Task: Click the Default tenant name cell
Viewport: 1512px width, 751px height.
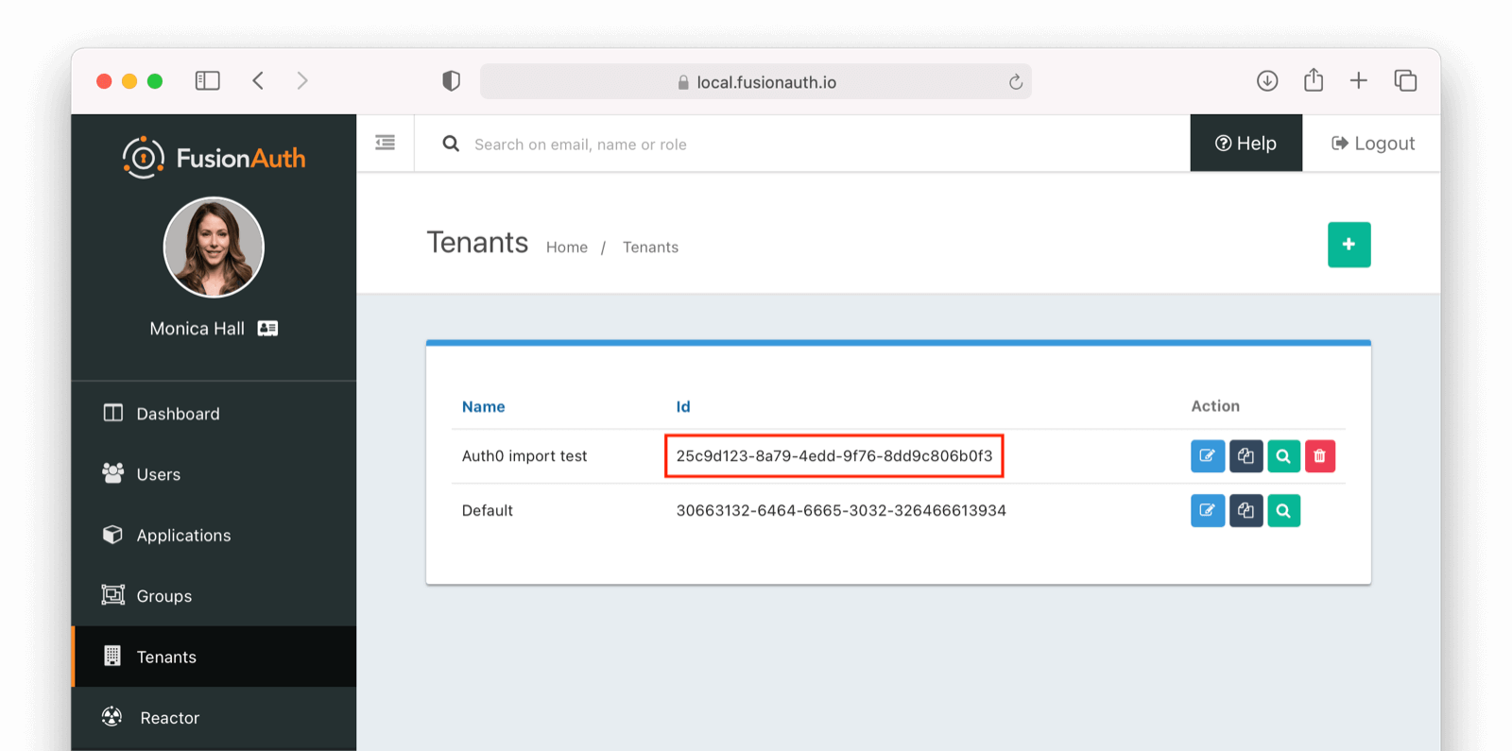Action: tap(487, 511)
